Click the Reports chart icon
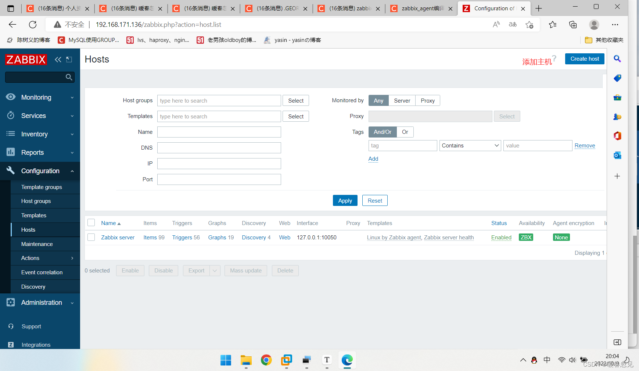 point(11,152)
